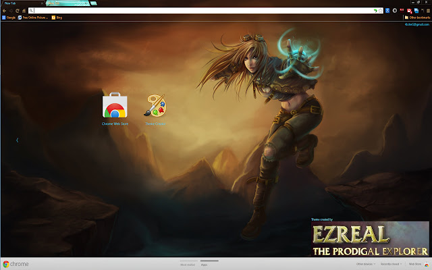
Task: Open the red dotted extension icon
Action: click(x=402, y=11)
